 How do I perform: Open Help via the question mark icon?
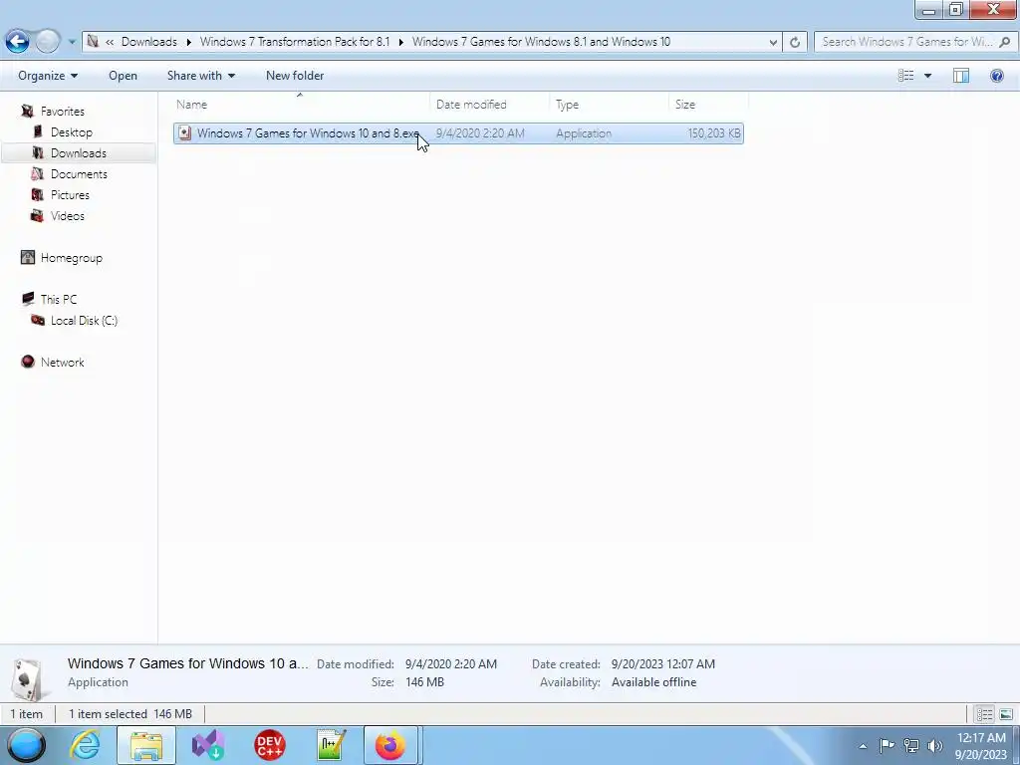coord(996,76)
